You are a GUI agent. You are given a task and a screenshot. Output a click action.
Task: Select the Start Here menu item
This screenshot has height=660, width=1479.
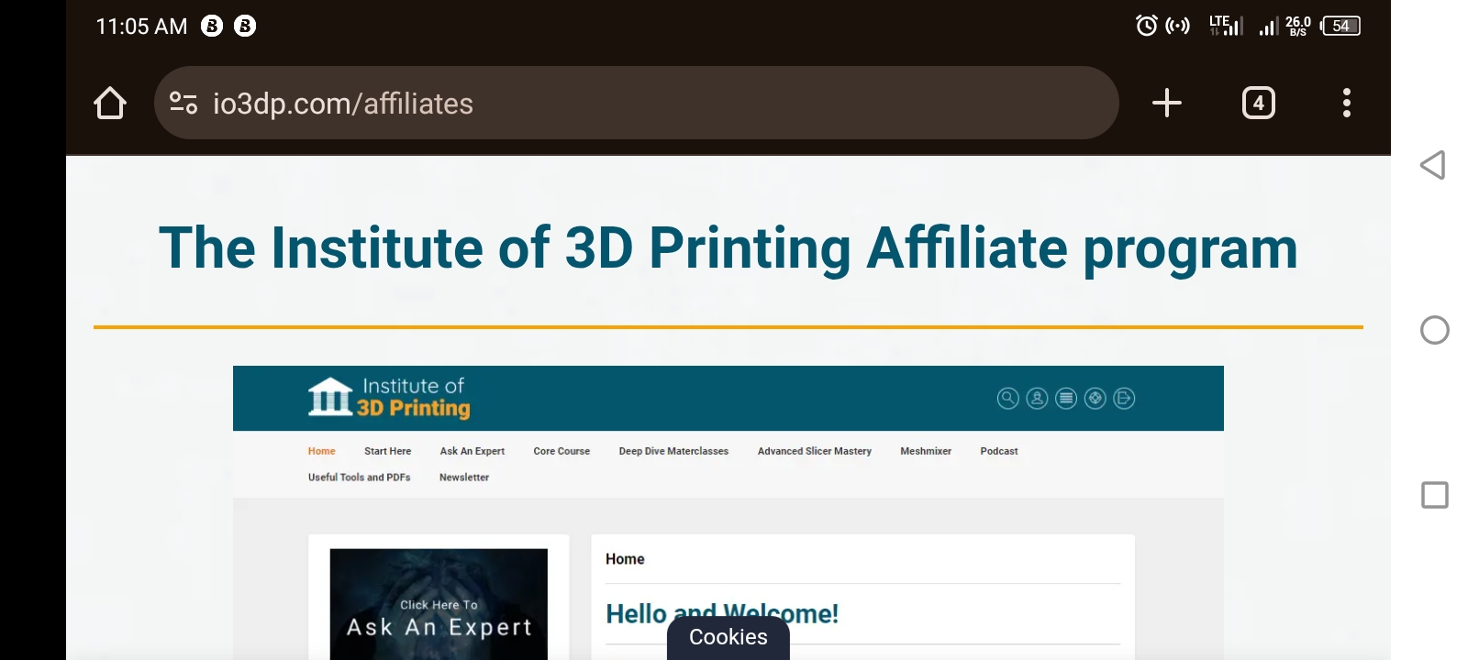(387, 451)
